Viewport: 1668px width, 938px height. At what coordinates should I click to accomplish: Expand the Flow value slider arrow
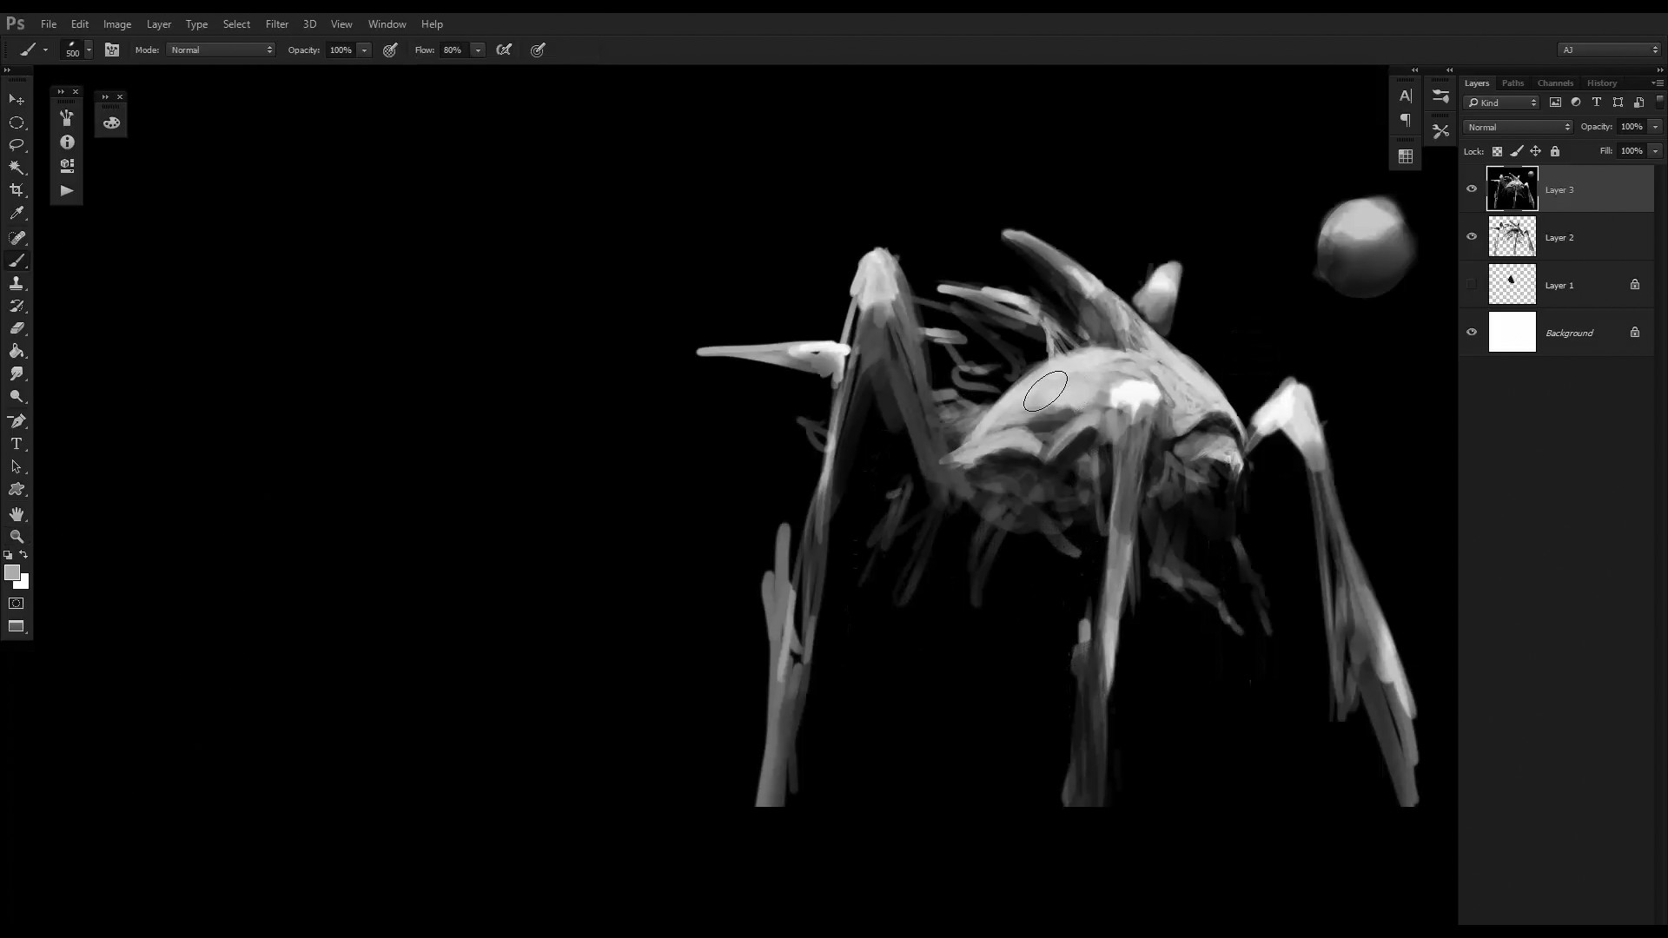[478, 50]
